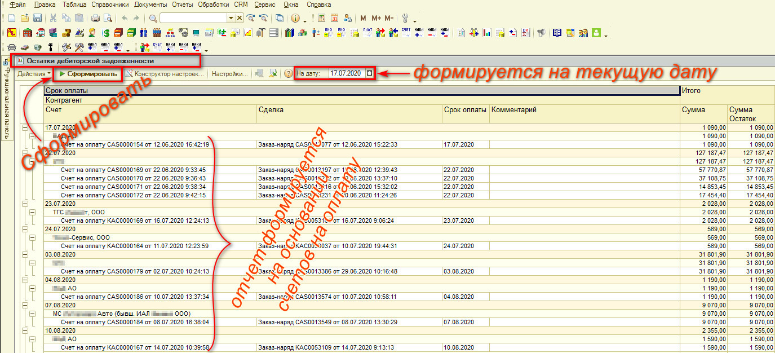
Task: Collapse the 23.07.2020 date group
Action: pyautogui.click(x=25, y=204)
